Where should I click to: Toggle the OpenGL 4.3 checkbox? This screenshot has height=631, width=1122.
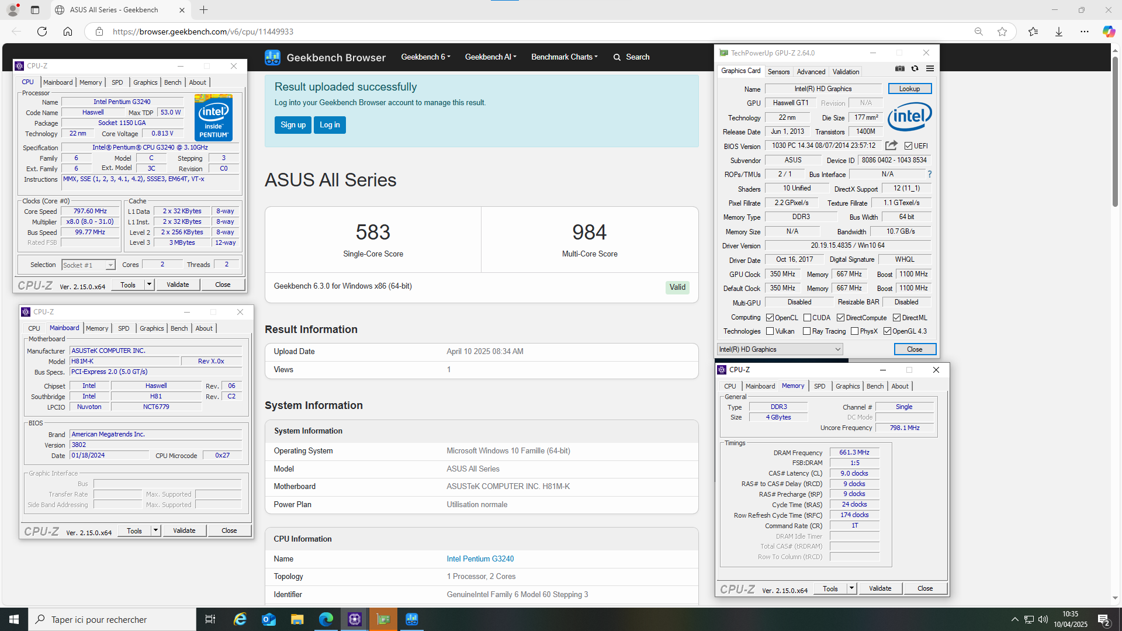pyautogui.click(x=887, y=331)
